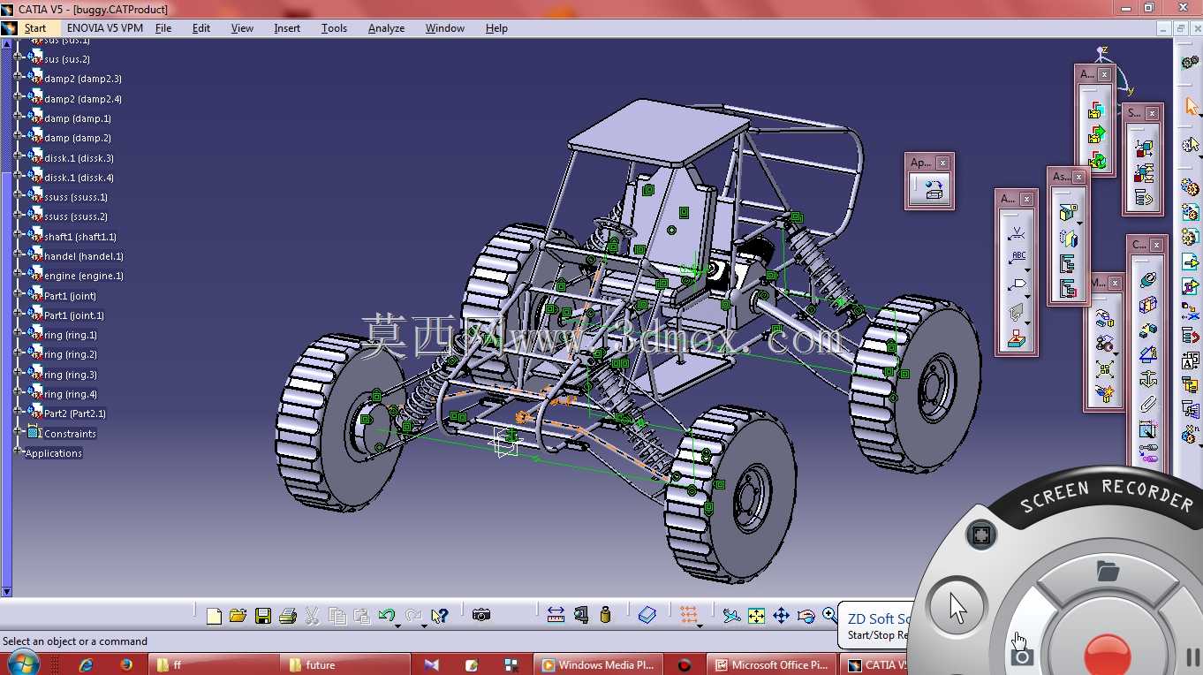Click the screenshot camera button in Screen Recorder
Screen dimensions: 1203x675
point(1022,656)
